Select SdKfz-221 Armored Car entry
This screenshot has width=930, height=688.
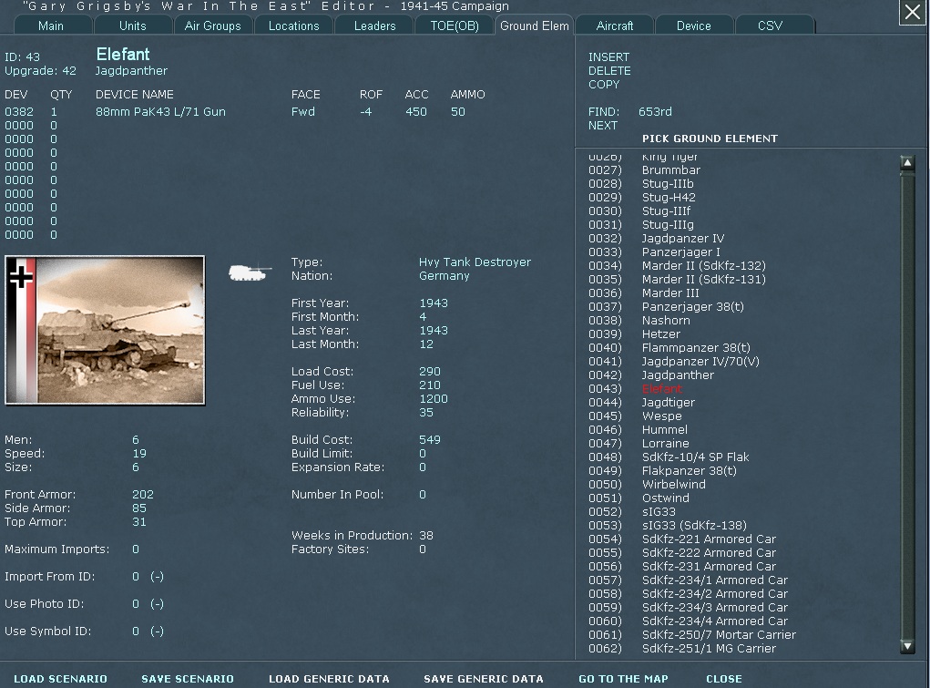point(709,539)
